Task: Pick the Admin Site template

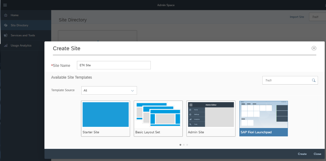Action: (211, 118)
